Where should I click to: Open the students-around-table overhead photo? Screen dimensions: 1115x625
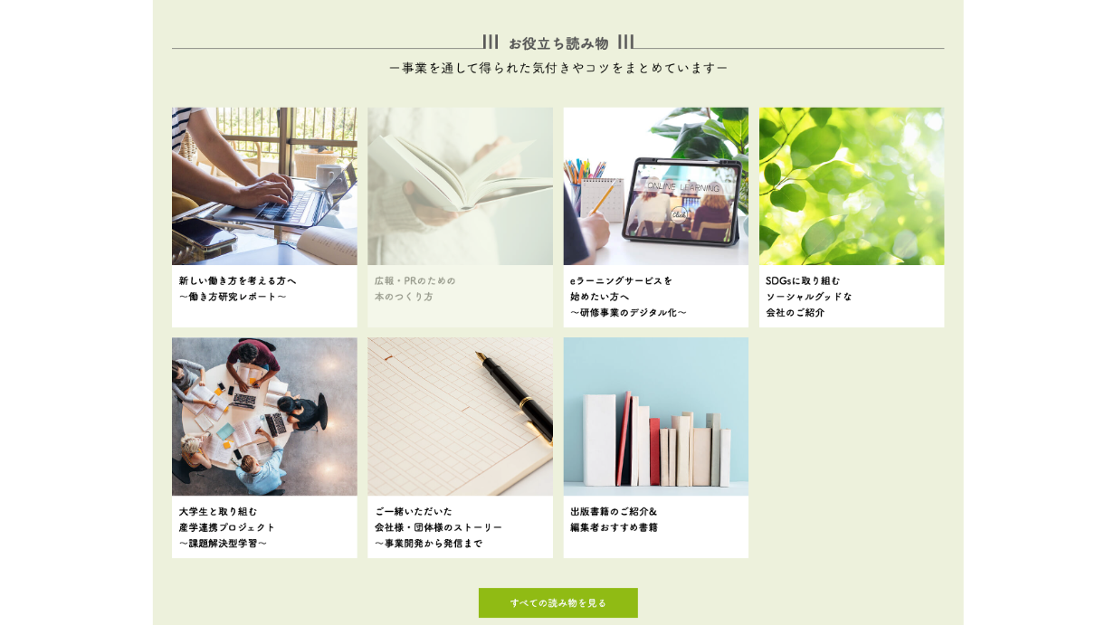(x=264, y=417)
